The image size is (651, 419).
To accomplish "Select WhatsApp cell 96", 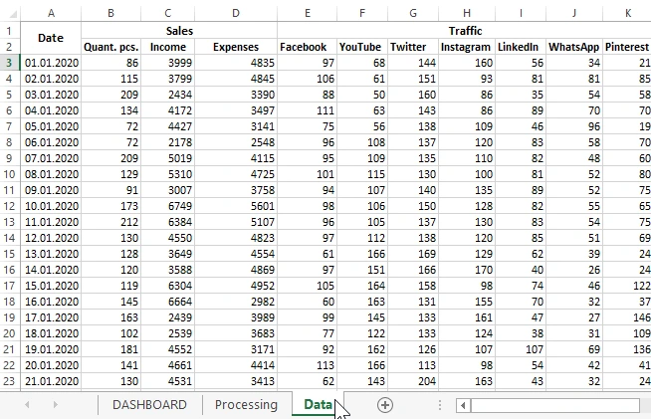I will (x=574, y=126).
